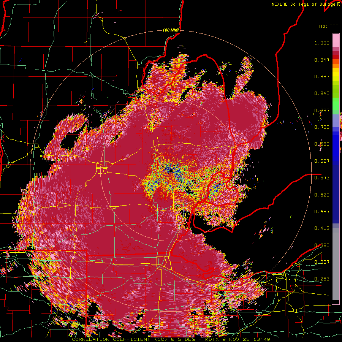Click the 1.000 scale value
The height and width of the screenshot is (342, 342).
(322, 43)
